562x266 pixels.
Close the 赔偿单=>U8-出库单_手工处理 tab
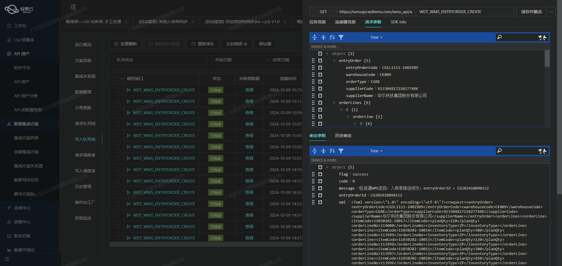click(126, 22)
